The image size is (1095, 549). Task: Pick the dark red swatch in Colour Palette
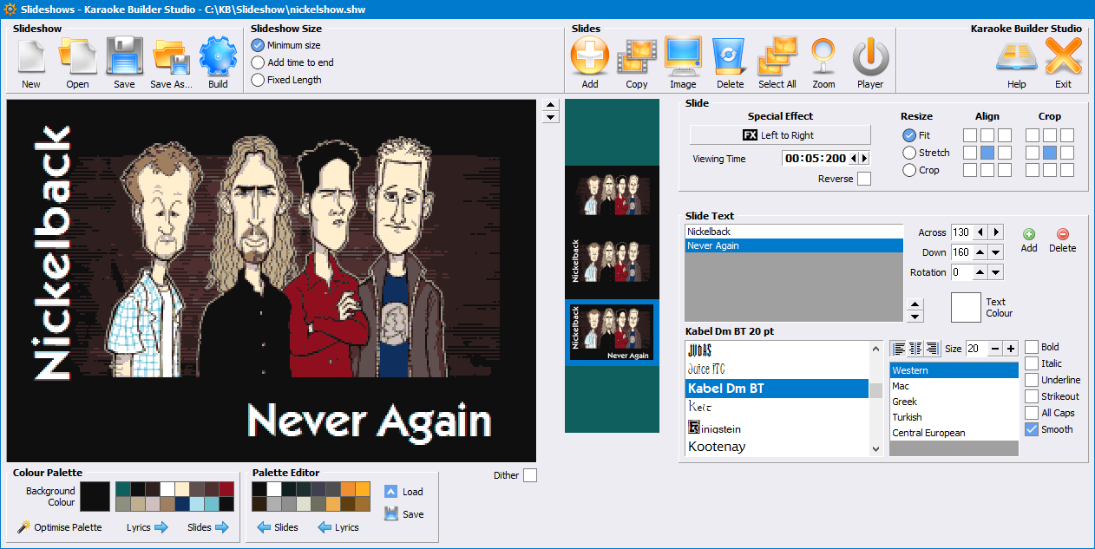coord(226,489)
